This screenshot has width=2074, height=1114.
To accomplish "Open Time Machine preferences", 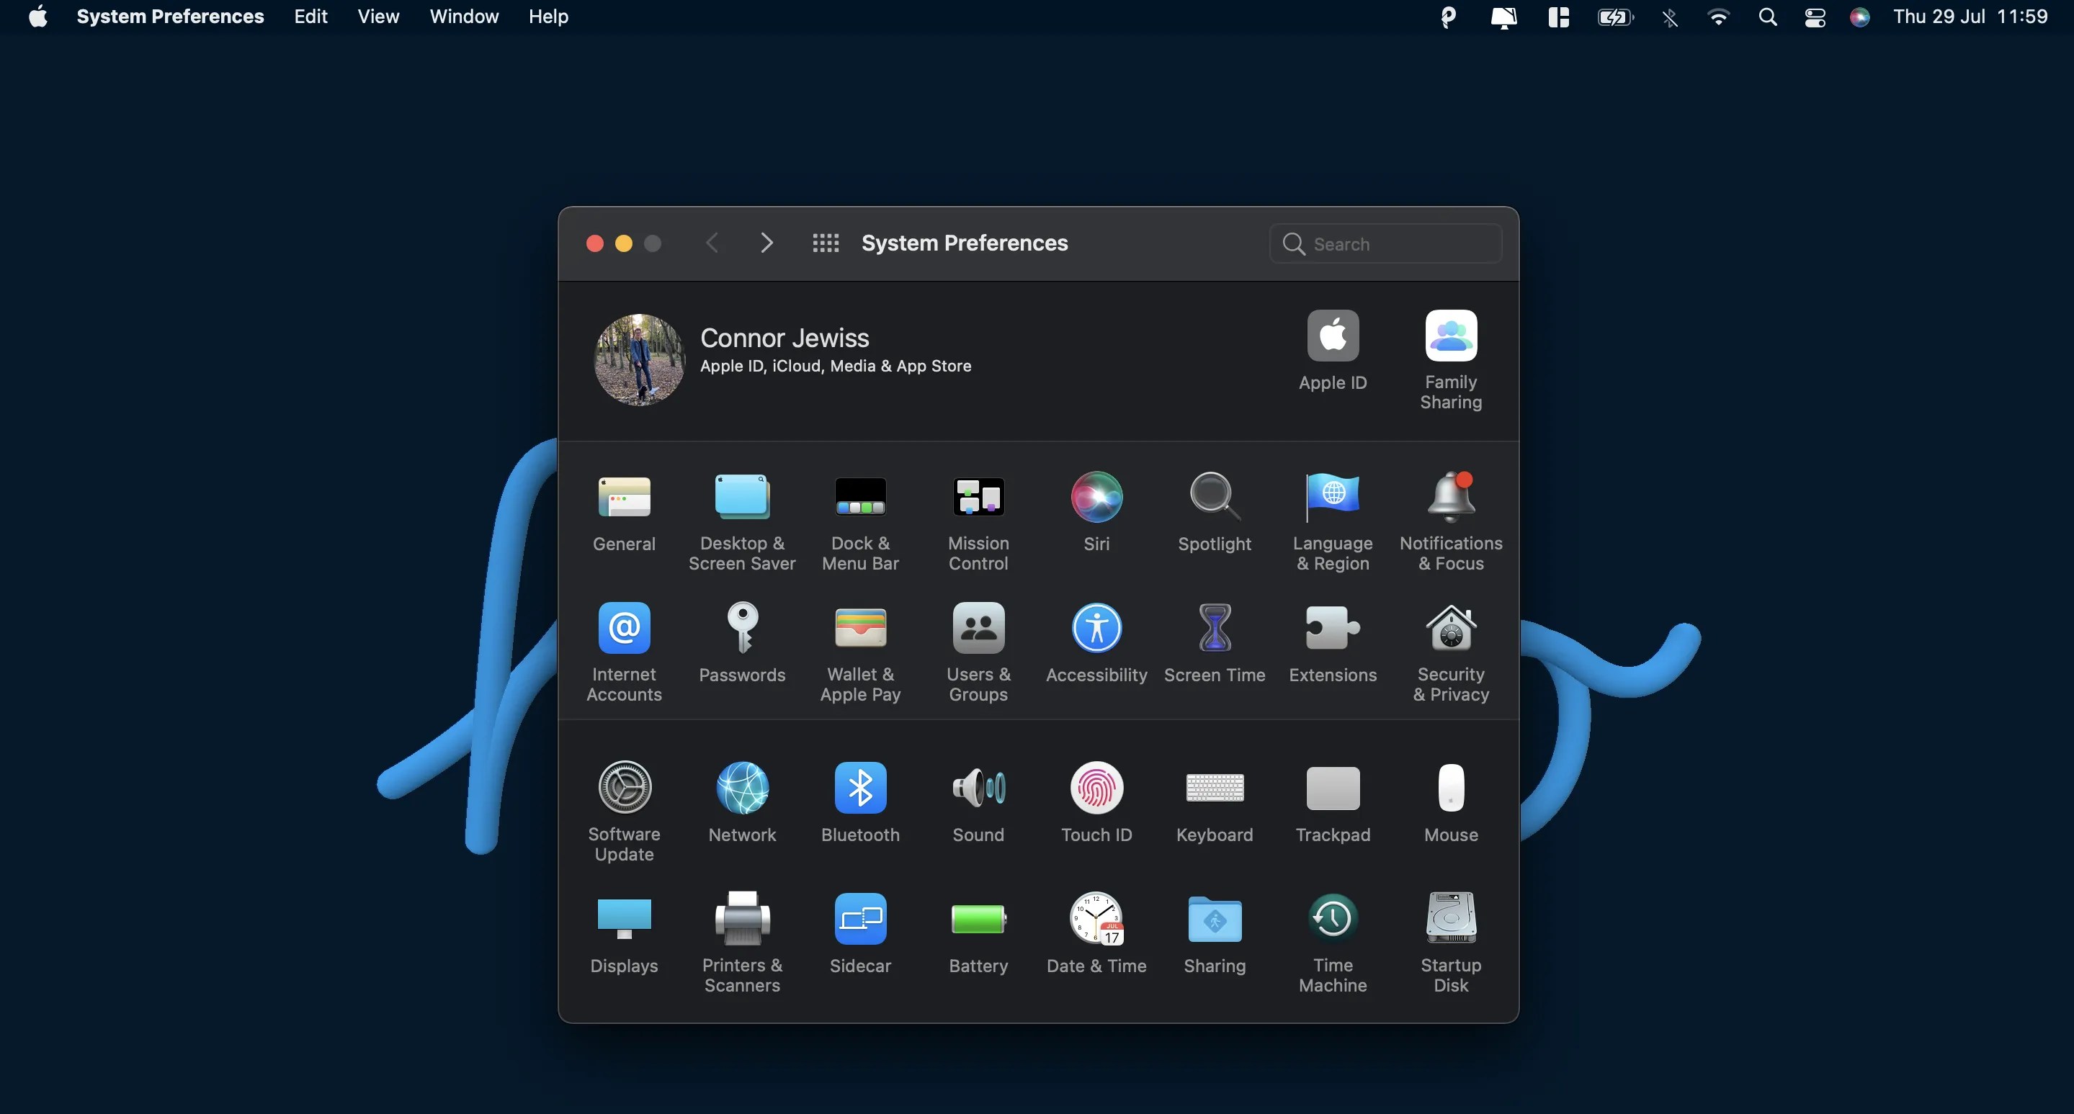I will tap(1333, 943).
